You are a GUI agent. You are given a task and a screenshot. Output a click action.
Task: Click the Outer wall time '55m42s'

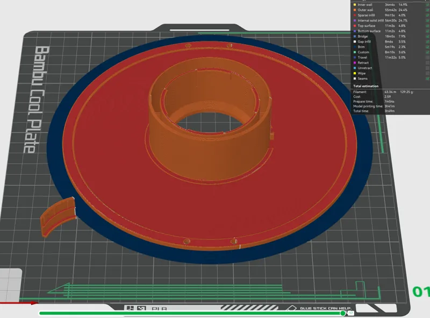pos(391,10)
